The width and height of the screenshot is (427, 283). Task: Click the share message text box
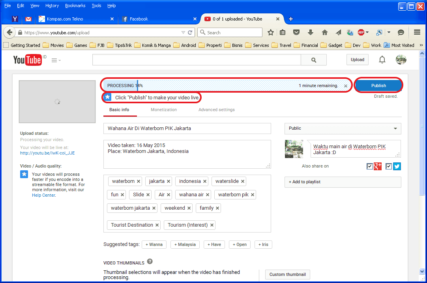[356, 149]
